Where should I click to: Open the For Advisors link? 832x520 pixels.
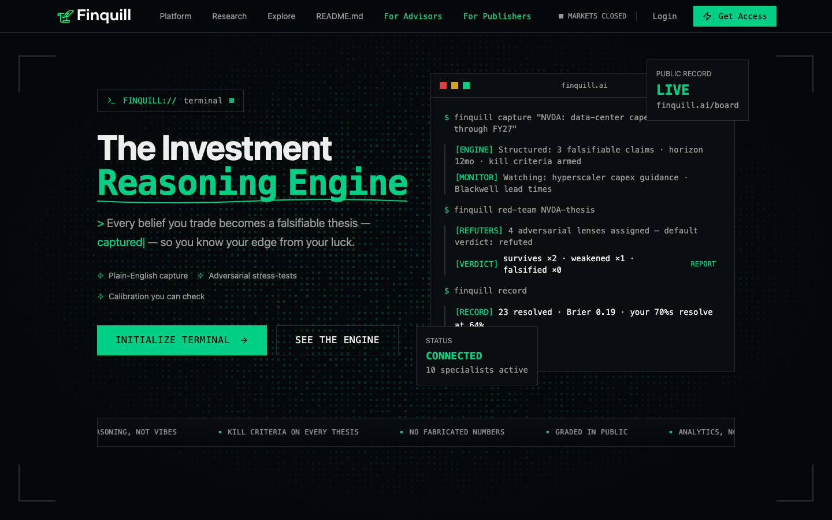click(413, 16)
